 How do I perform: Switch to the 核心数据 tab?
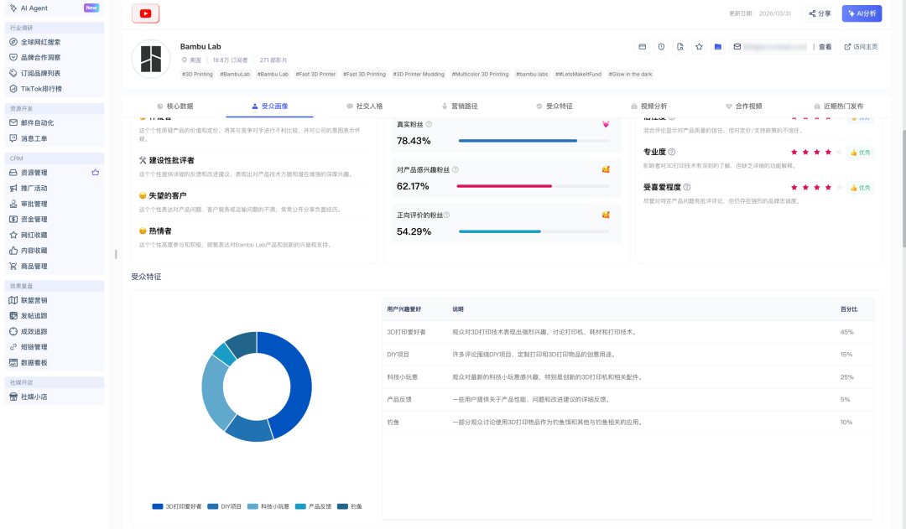coord(174,106)
